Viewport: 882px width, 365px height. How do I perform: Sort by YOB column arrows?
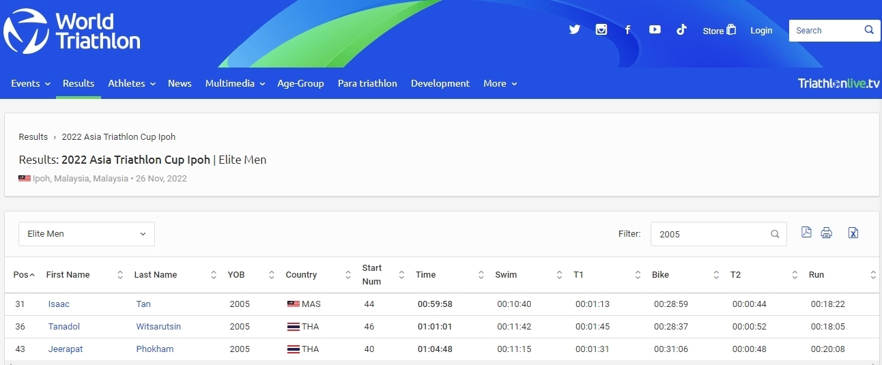tap(272, 275)
